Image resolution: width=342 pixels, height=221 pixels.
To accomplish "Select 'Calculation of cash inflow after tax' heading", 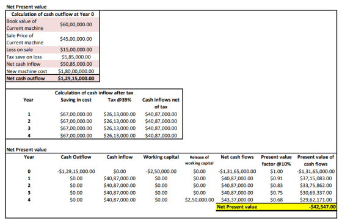I will click(x=94, y=93).
